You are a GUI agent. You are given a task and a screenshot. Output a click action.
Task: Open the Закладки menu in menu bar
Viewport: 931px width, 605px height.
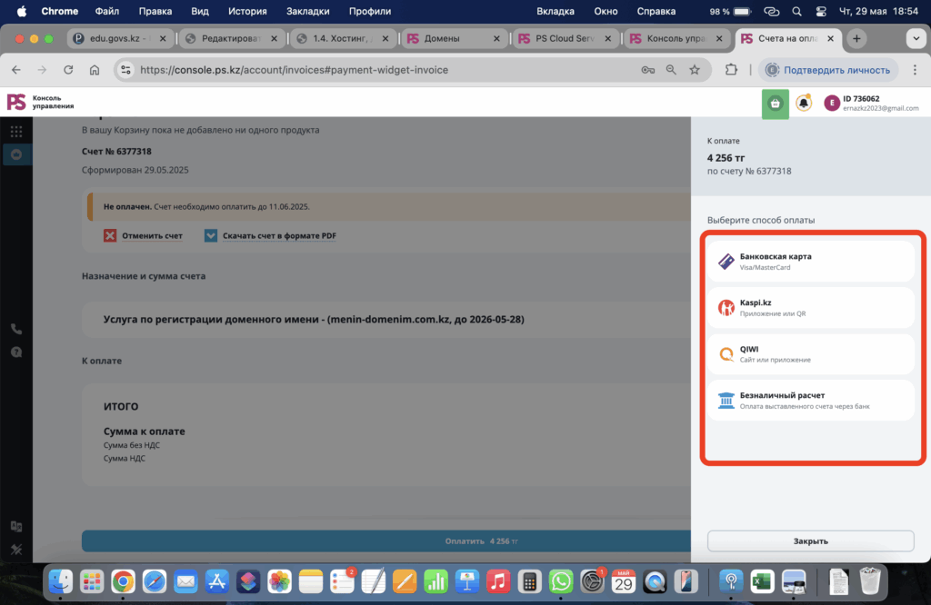click(x=309, y=12)
